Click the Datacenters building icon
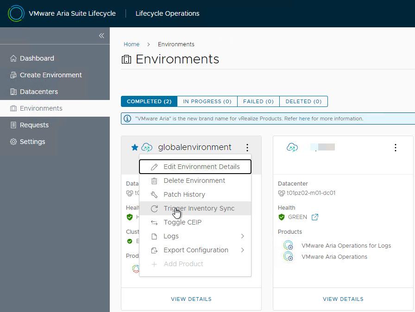This screenshot has width=415, height=312. tap(13, 91)
